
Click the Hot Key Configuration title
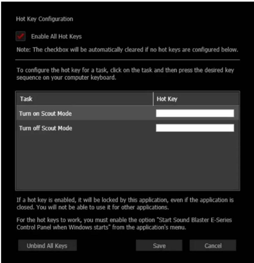coord(45,19)
